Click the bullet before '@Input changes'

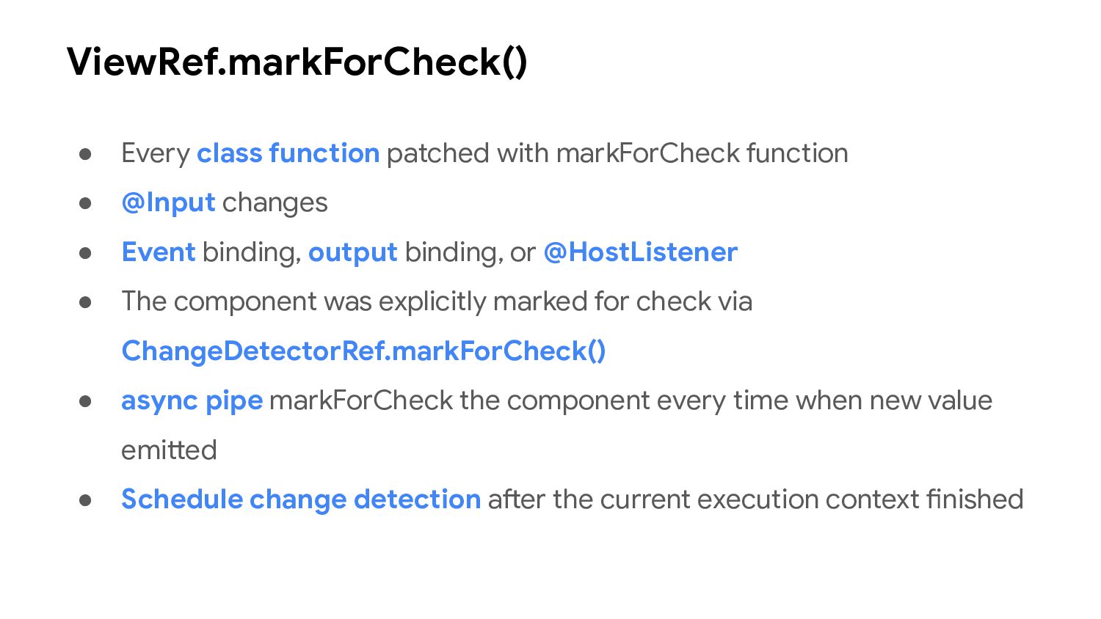85,203
